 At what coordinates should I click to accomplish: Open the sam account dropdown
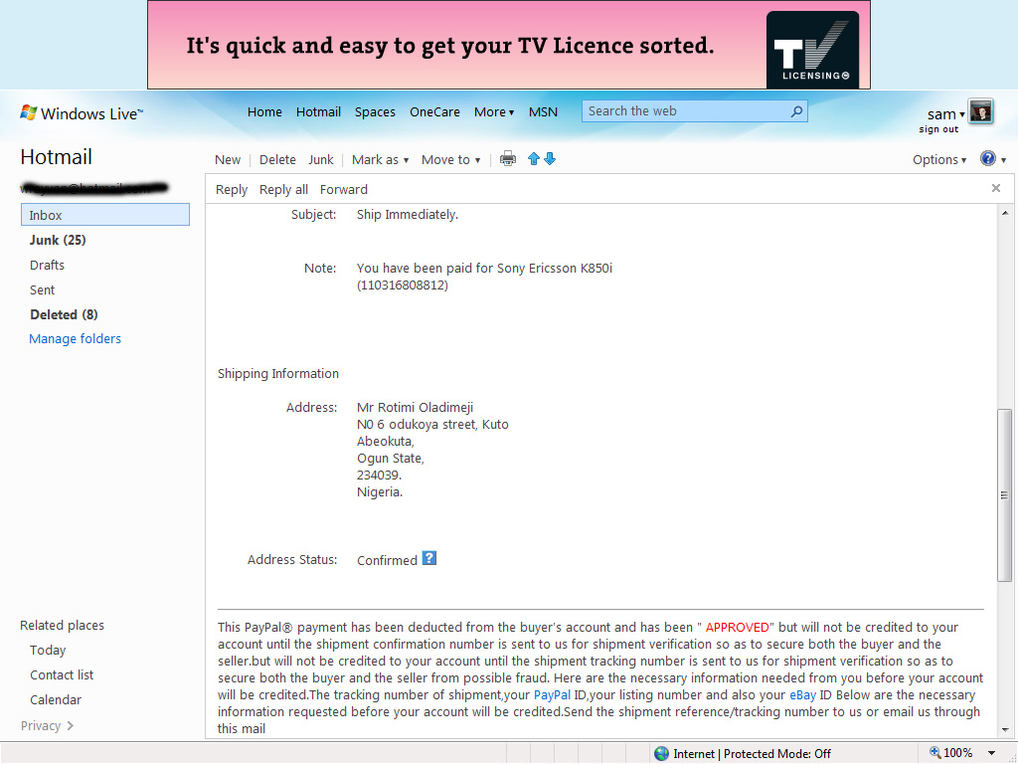tap(945, 114)
